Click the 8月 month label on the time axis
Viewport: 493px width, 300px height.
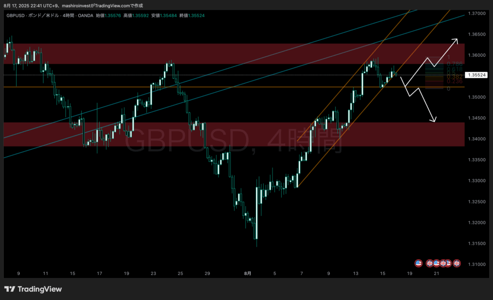248,274
